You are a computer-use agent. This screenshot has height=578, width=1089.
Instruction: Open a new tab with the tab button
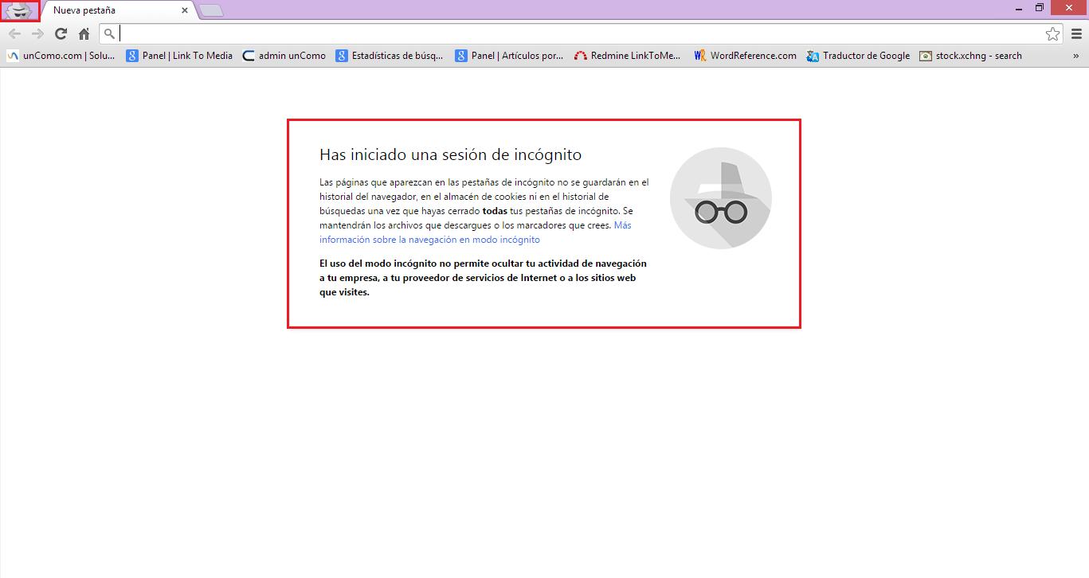coord(211,10)
